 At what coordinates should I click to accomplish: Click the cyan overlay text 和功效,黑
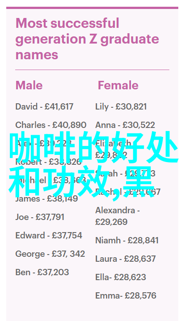tap(82, 181)
